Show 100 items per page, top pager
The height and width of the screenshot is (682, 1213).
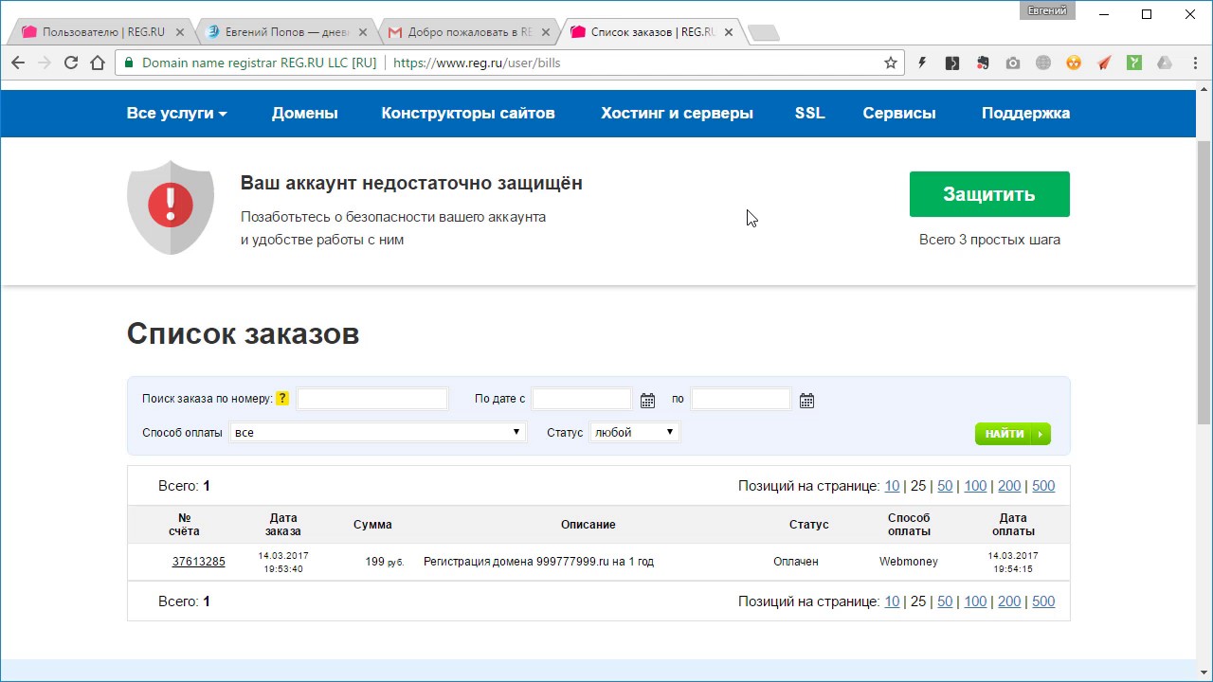[975, 486]
